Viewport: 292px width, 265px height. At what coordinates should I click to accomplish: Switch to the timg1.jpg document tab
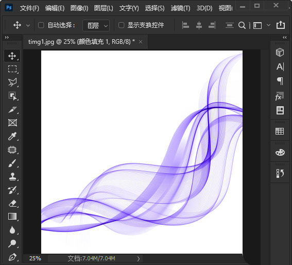point(81,42)
